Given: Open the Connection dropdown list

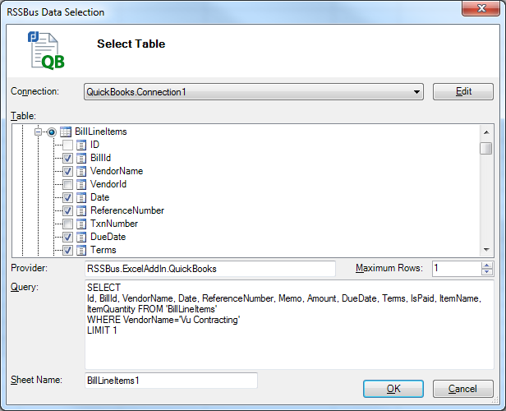Looking at the screenshot, I should [417, 92].
